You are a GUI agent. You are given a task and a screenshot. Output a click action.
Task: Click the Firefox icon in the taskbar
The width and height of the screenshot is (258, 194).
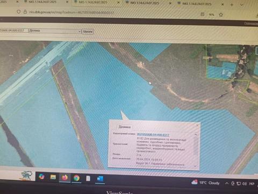65,178
